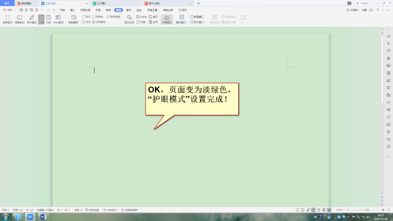Open the Insert (插入) ribbon tab
Screen dimensions: 393x221
[73, 10]
